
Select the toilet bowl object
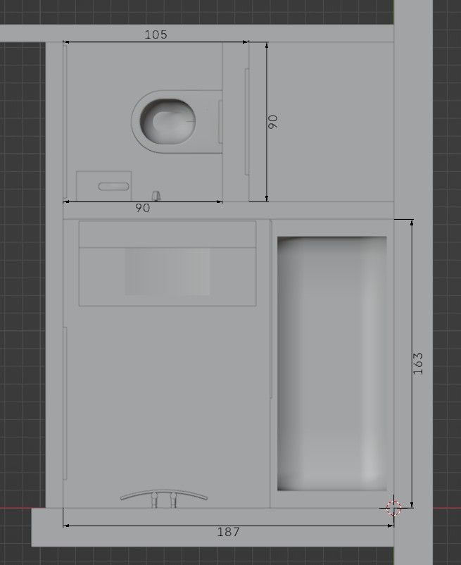coord(177,122)
